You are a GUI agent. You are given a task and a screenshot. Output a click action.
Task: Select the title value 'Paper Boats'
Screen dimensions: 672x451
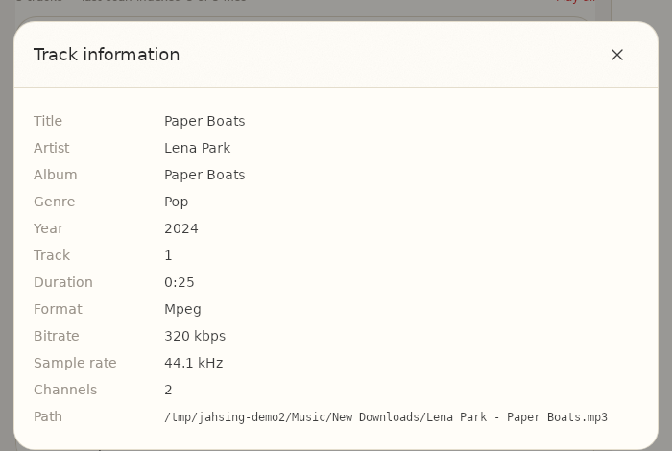coord(204,121)
